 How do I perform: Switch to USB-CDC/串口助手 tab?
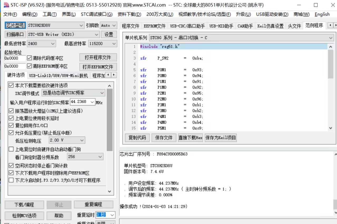(x=187, y=26)
